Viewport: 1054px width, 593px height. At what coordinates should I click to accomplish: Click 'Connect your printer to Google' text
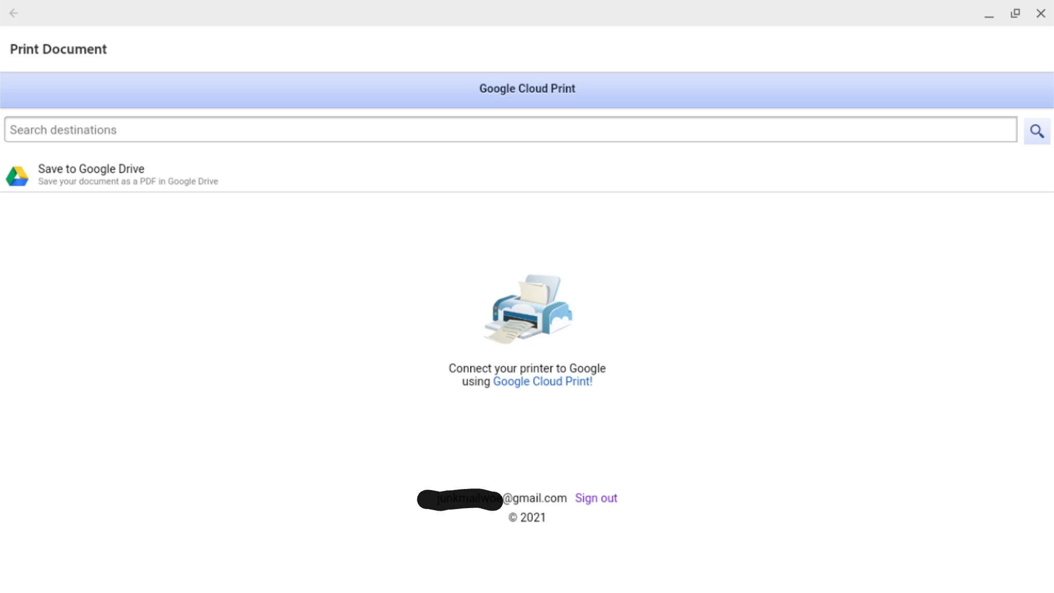(x=527, y=369)
